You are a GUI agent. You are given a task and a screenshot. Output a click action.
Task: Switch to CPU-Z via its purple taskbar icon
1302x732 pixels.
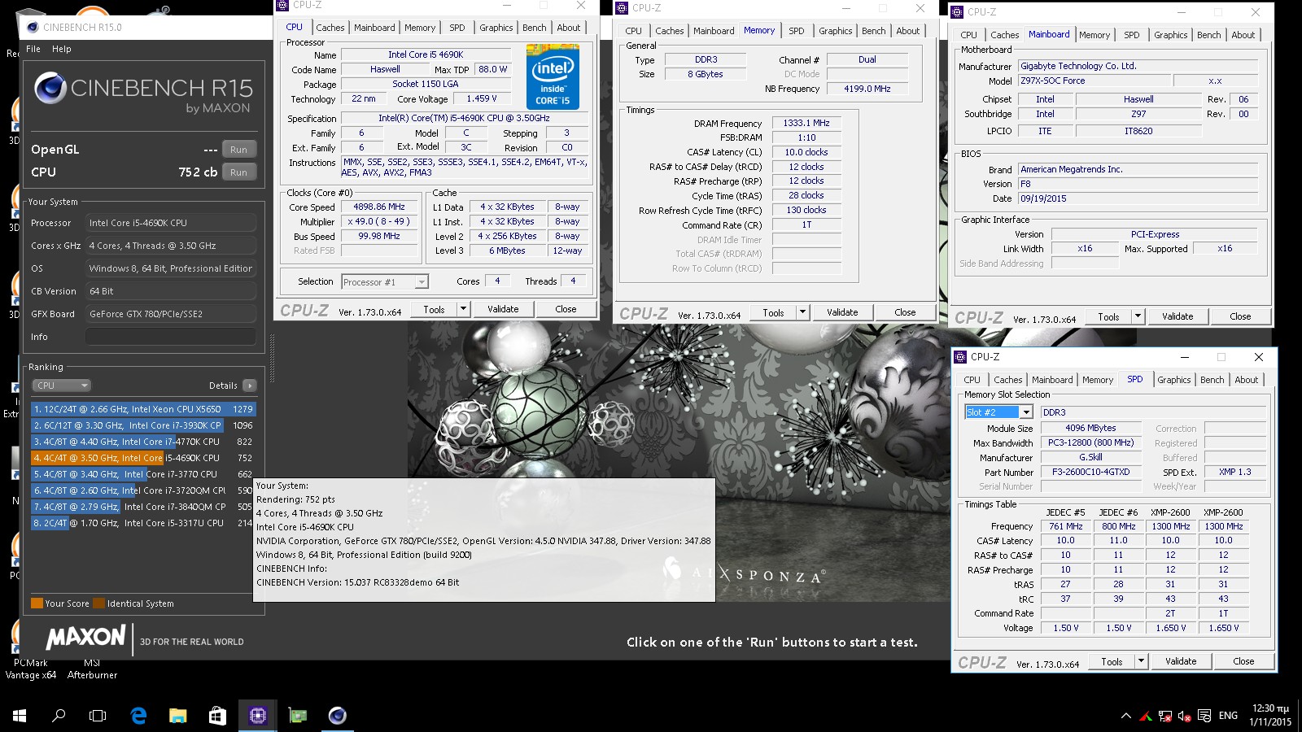click(x=258, y=716)
